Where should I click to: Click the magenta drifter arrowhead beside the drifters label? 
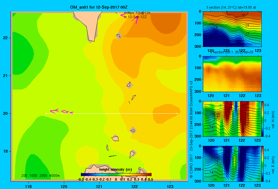tap(123, 15)
